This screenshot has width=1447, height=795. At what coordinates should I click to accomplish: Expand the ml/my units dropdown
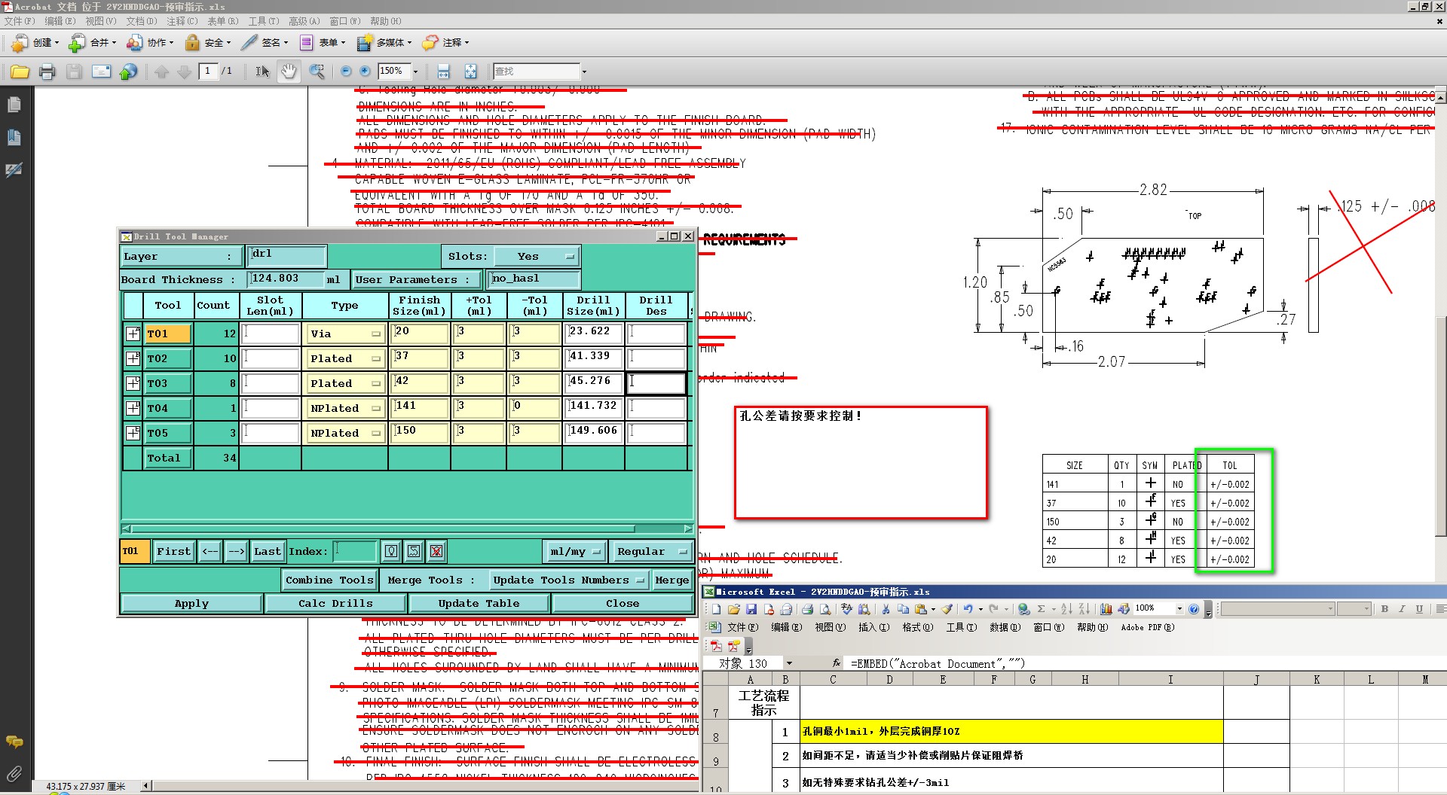coord(575,552)
